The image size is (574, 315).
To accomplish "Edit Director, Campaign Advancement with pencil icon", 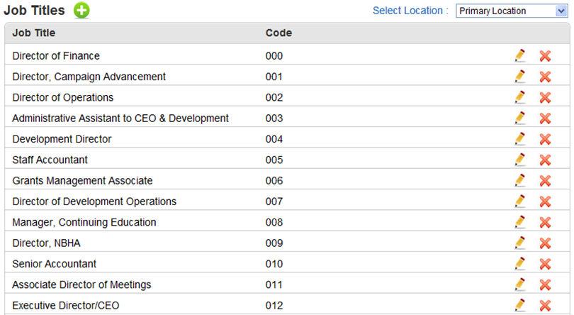I will 520,77.
